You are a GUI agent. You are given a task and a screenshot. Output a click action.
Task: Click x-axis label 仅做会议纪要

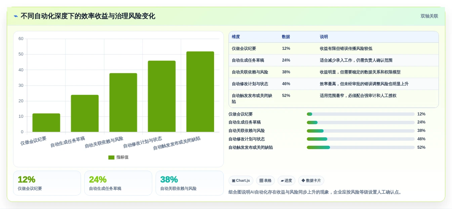[33, 141]
